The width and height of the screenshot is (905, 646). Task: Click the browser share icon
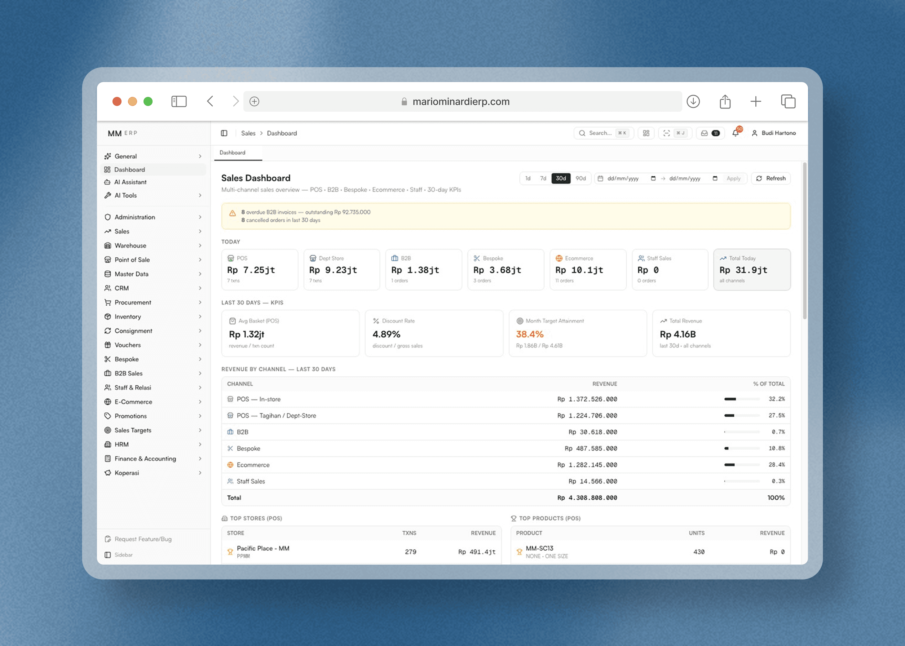point(725,101)
